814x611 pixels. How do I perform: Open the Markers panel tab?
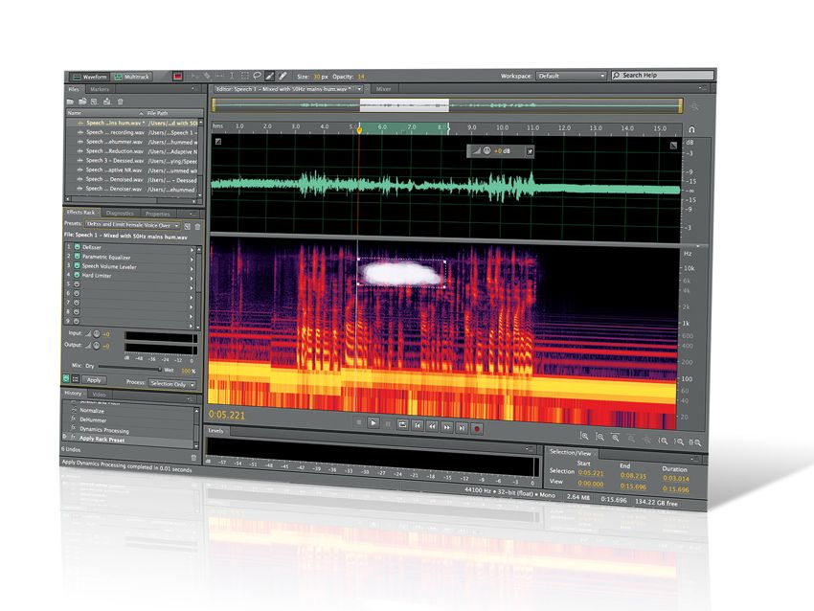100,89
